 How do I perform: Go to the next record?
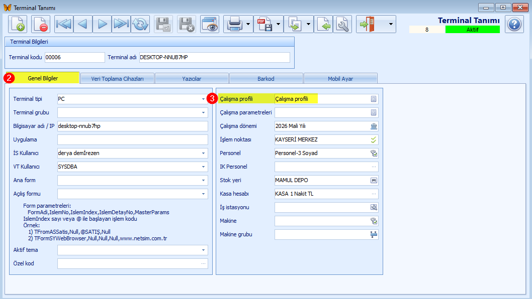click(x=102, y=24)
